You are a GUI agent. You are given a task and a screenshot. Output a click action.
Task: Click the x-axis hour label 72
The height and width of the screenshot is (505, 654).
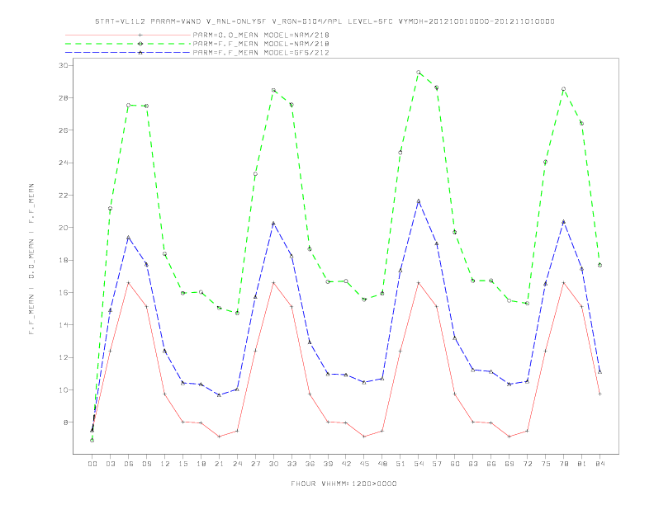[x=527, y=464]
